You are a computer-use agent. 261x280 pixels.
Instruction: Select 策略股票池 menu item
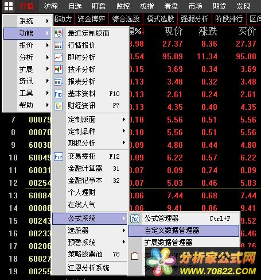point(89,254)
